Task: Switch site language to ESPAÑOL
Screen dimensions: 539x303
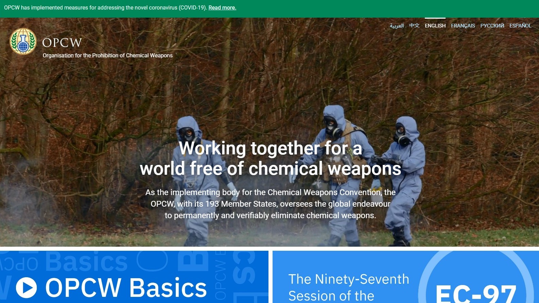Action: pyautogui.click(x=520, y=25)
